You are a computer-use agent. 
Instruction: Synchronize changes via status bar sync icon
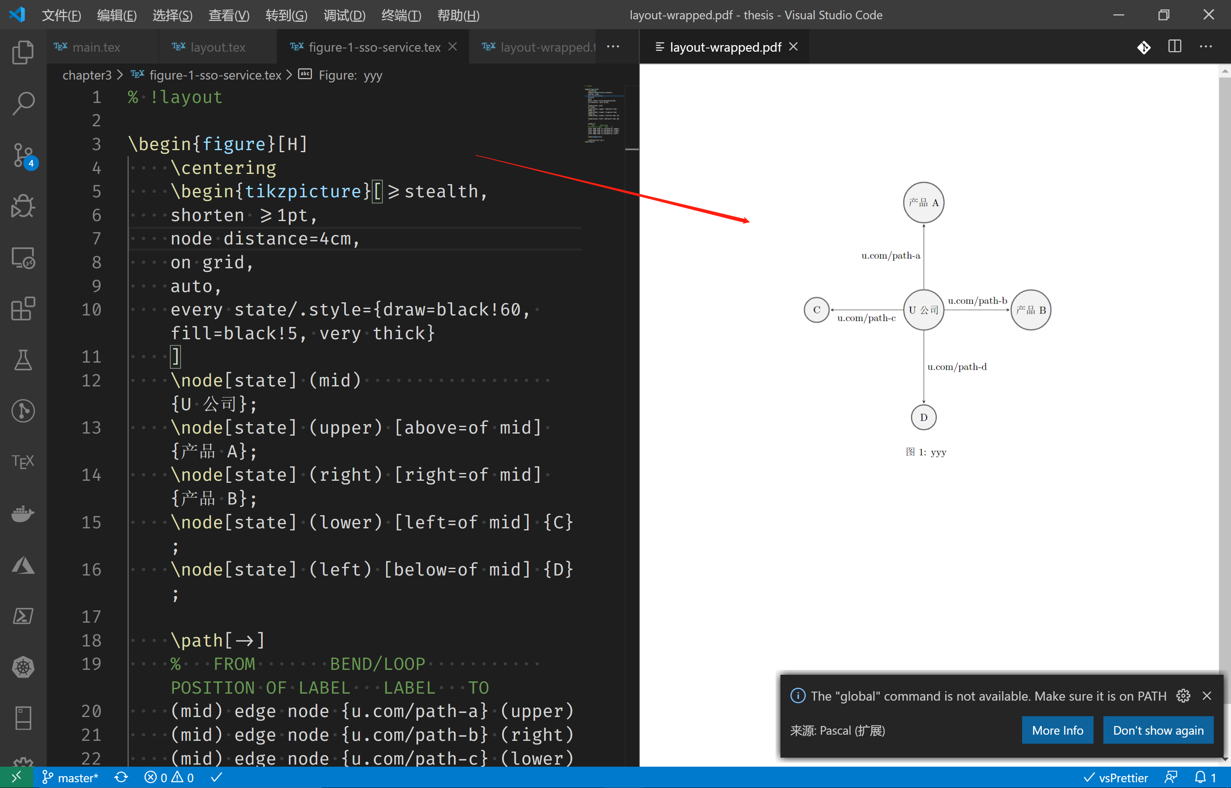[121, 778]
